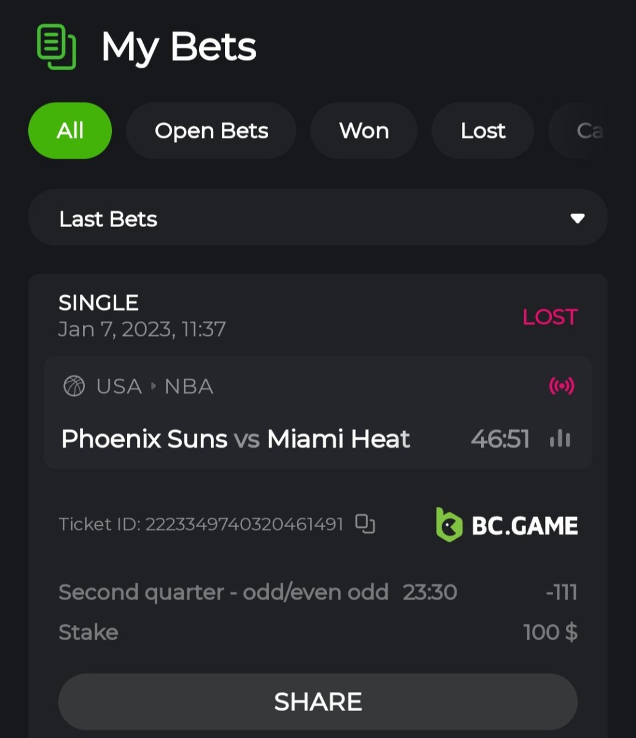Click the BC.GAME logo
Viewport: 636px width, 738px height.
506,525
